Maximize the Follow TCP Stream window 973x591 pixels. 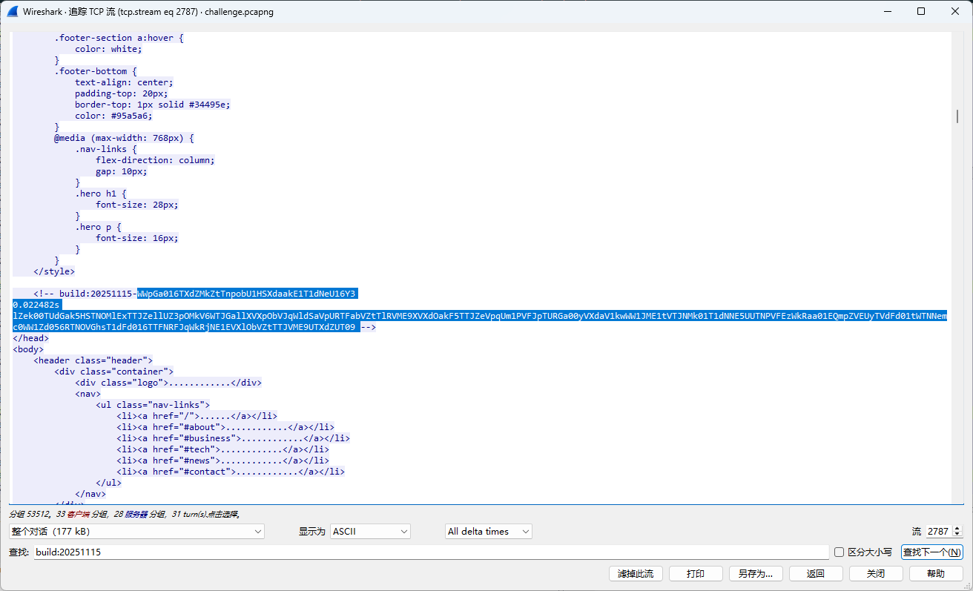tap(921, 12)
